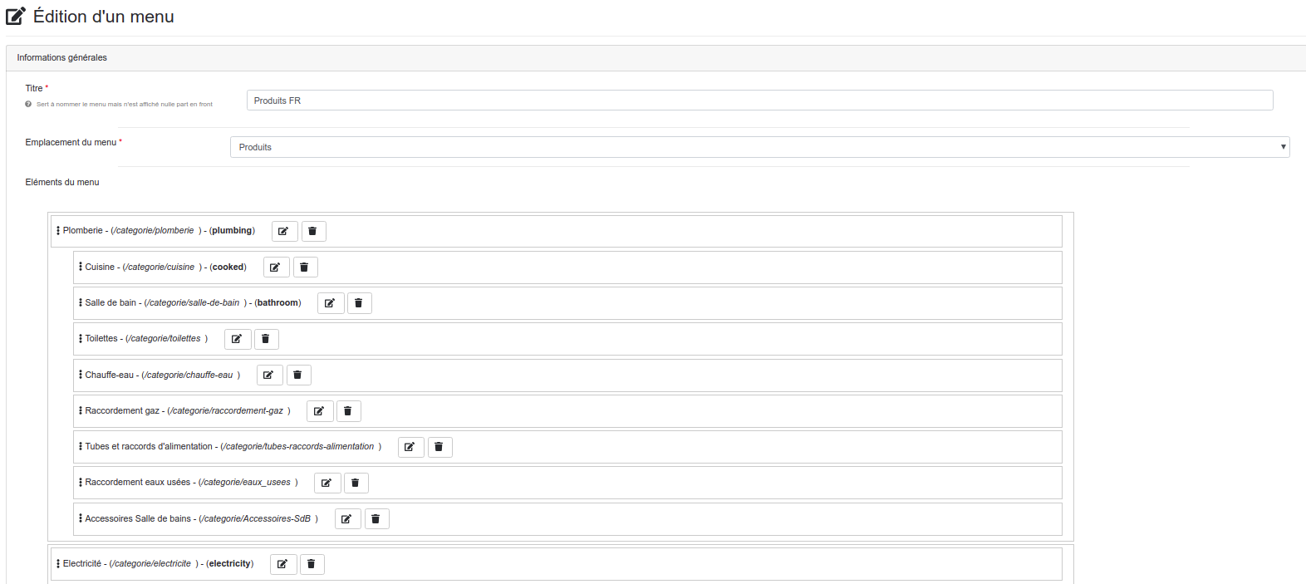Viewport: 1306px width, 584px height.
Task: Delete the Accessoires Salle de bains entry
Action: click(376, 519)
